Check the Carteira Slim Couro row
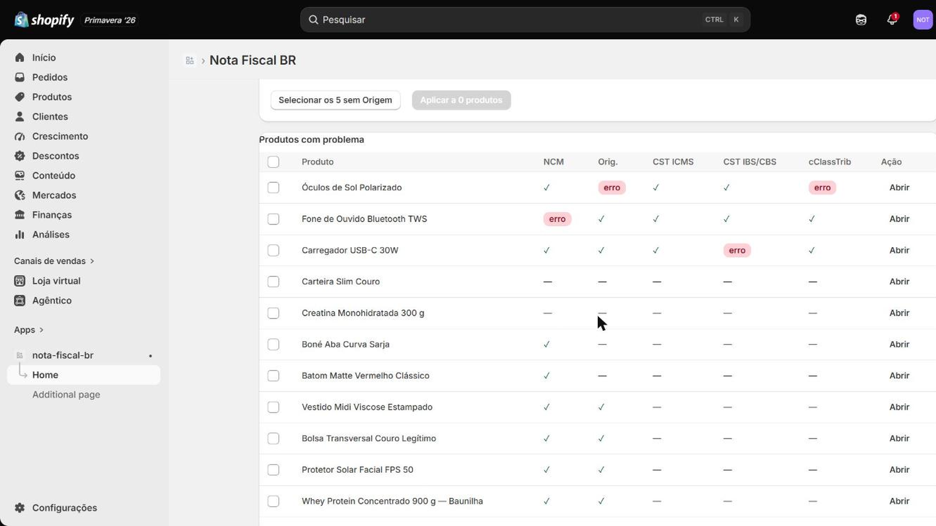This screenshot has height=526, width=936. 273,282
